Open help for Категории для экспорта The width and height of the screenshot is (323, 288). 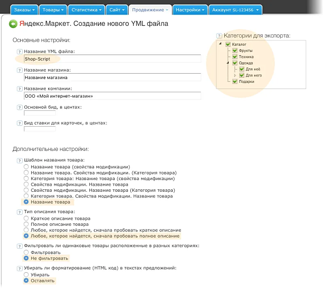click(219, 36)
